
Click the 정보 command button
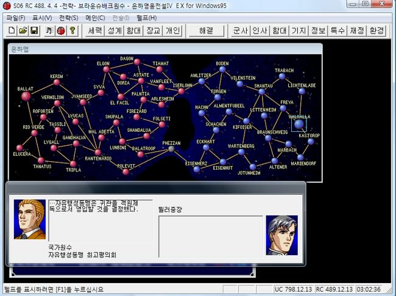pyautogui.click(x=318, y=31)
